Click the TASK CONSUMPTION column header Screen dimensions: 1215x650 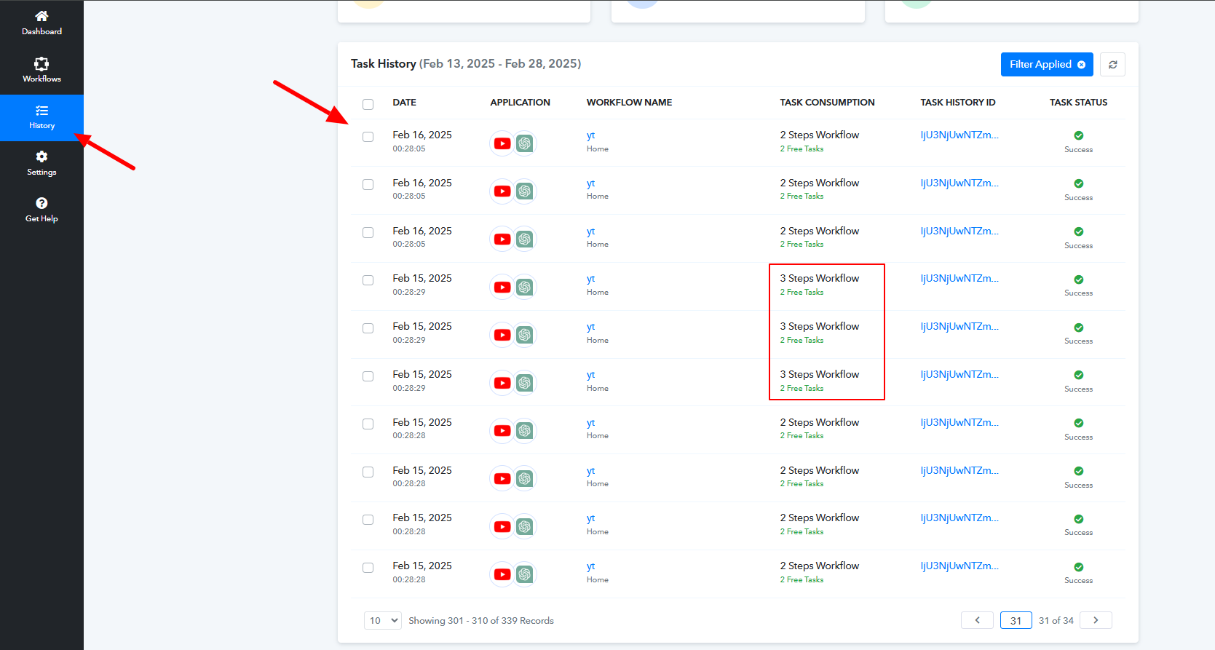click(828, 103)
